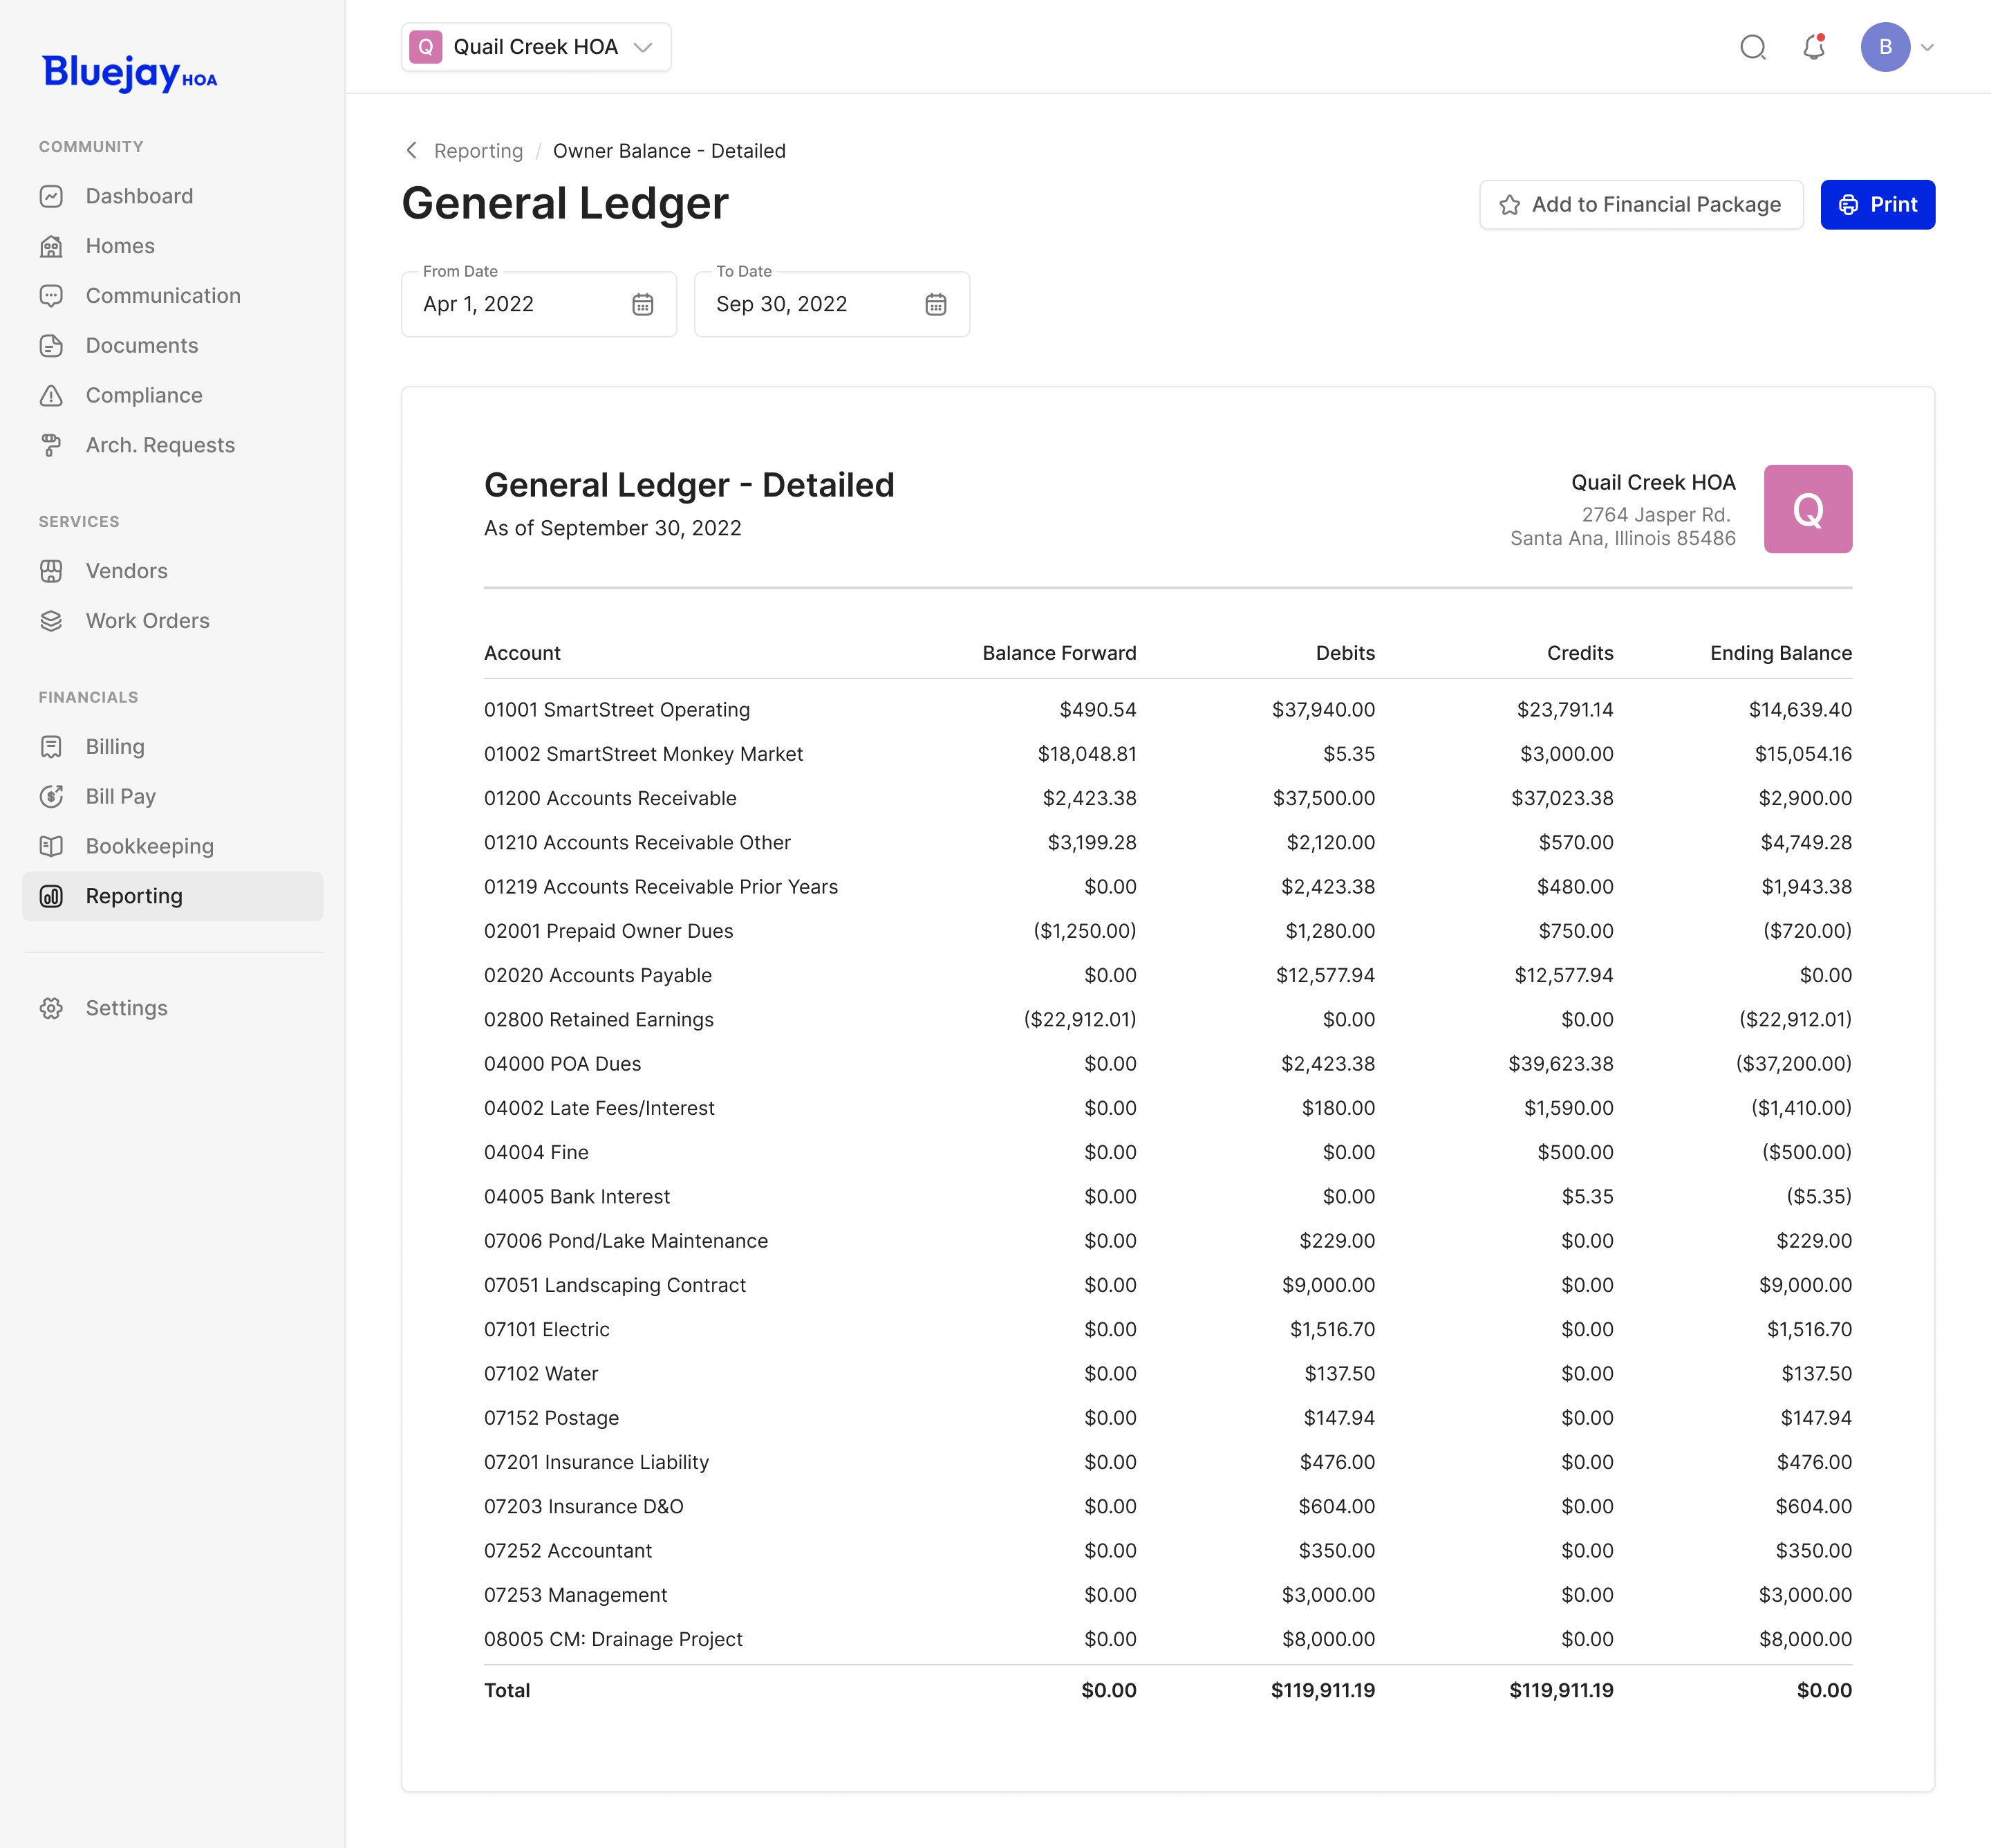Select row 08005 CM: Drainage Project
The height and width of the screenshot is (1848, 1991).
point(1168,1639)
